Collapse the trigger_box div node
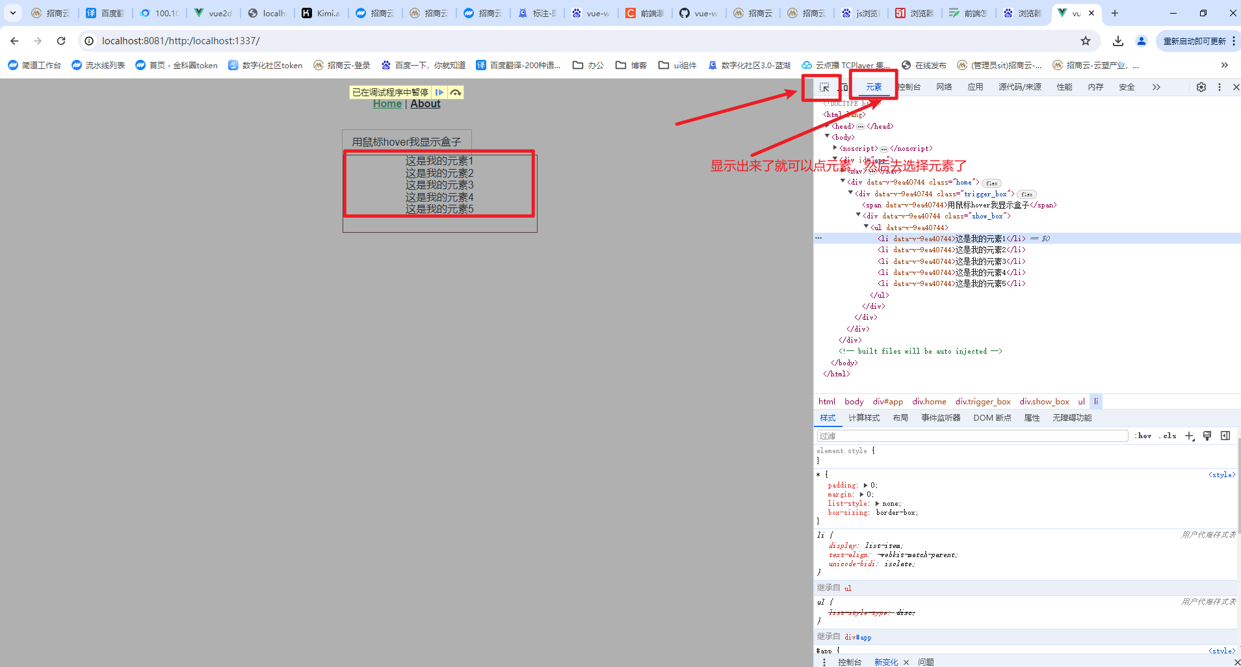This screenshot has width=1241, height=667. [851, 193]
